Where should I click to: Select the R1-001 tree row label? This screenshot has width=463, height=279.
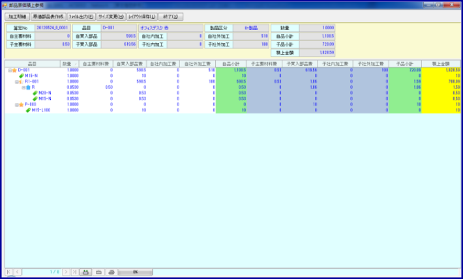pyautogui.click(x=31, y=81)
